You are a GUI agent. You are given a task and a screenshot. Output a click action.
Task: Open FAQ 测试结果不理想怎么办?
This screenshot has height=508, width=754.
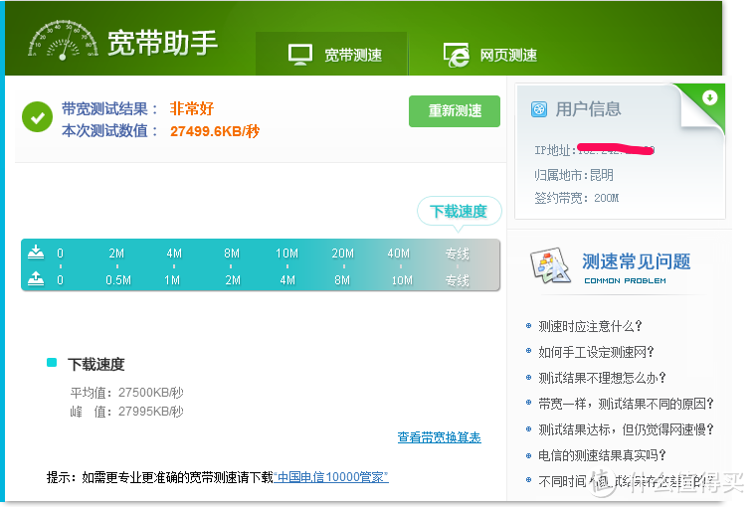pyautogui.click(x=602, y=378)
